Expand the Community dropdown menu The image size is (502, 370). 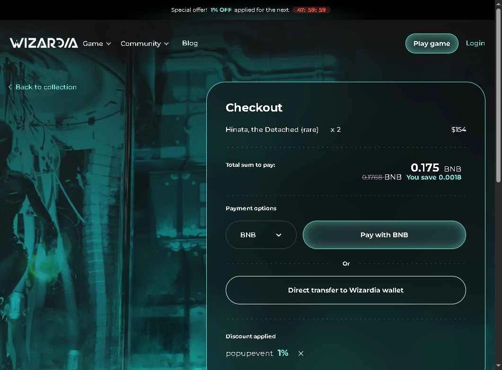(x=144, y=43)
